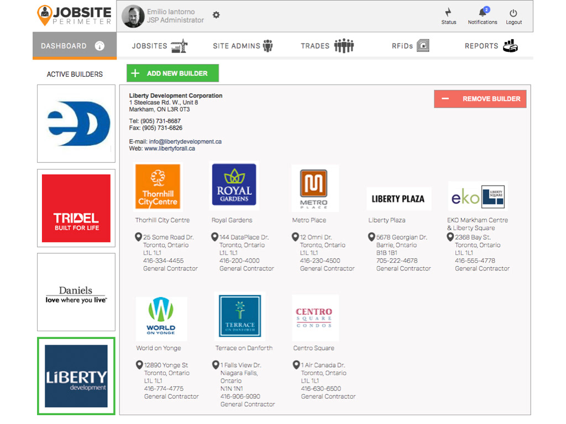The image size is (566, 424).
Task: Click the Add New Builder button
Action: [172, 73]
